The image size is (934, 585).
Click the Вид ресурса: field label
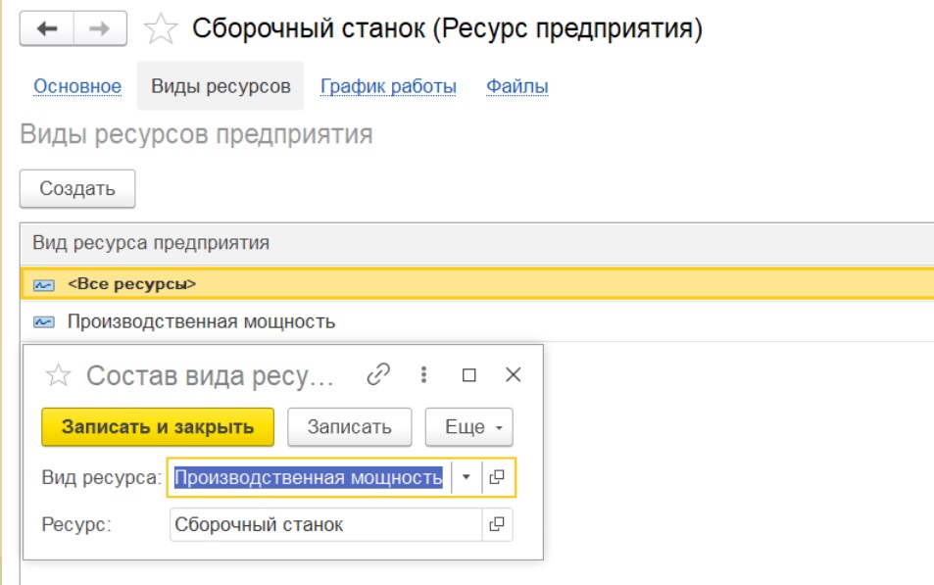pyautogui.click(x=102, y=477)
